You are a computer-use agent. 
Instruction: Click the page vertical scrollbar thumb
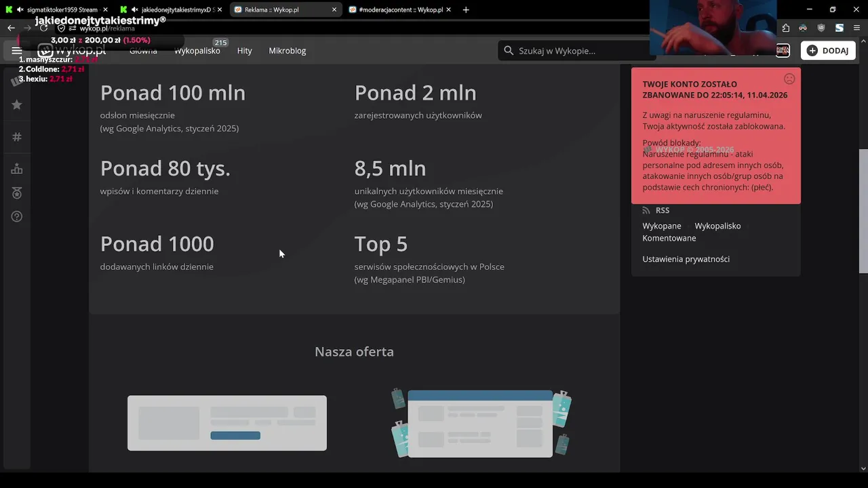click(863, 211)
